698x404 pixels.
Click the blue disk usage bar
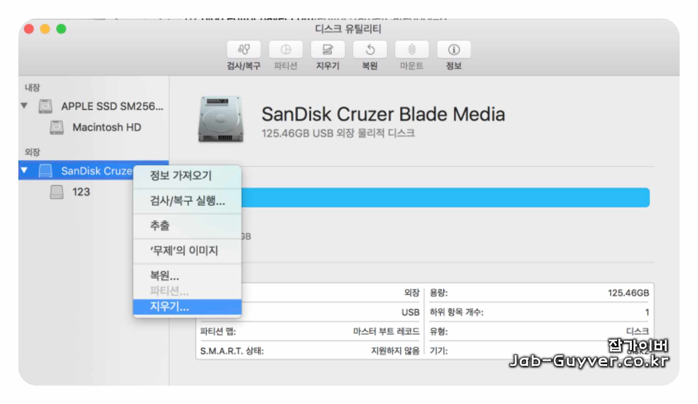pos(445,198)
